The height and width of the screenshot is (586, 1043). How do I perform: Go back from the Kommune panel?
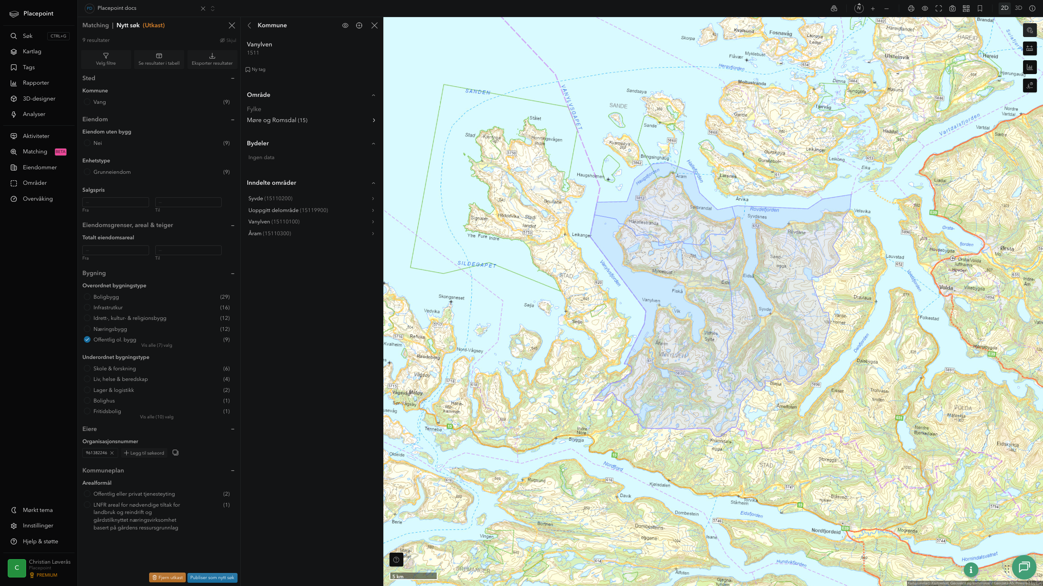(249, 25)
